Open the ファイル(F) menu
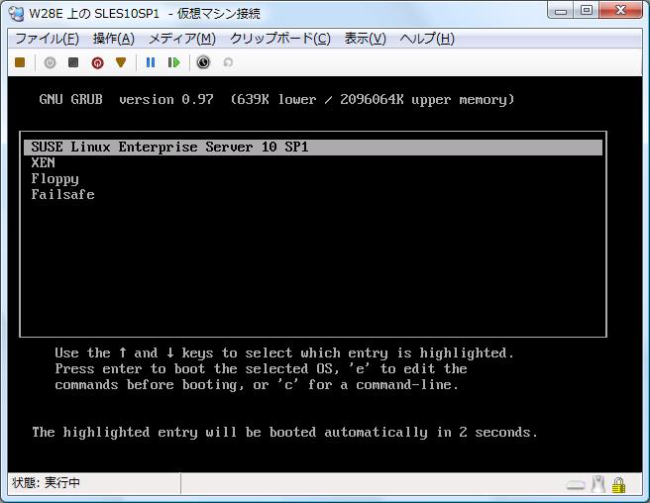The image size is (650, 503). coord(47,39)
